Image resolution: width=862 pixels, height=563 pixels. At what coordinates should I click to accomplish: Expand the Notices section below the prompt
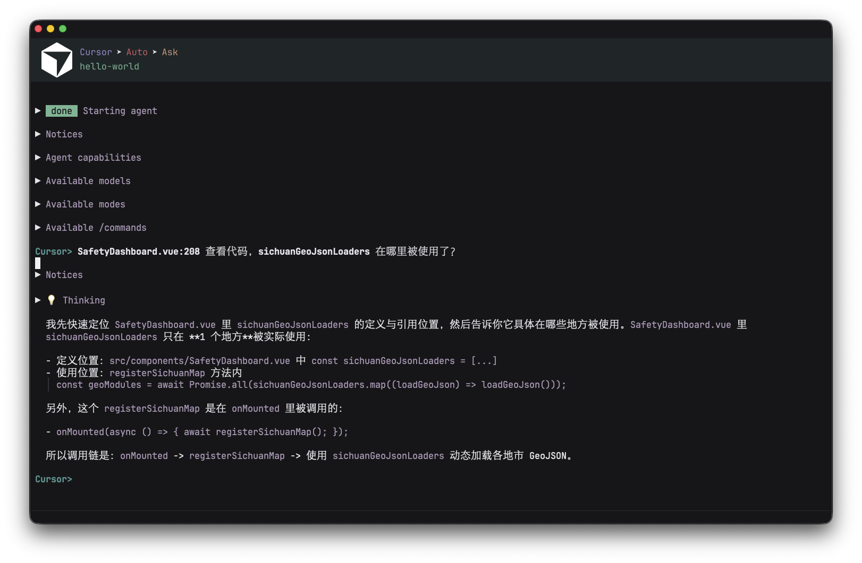[x=38, y=275]
